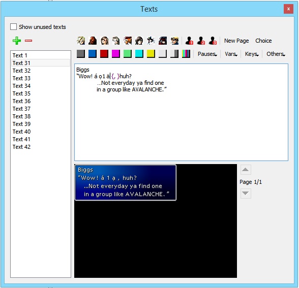Open the Vars dropdown
This screenshot has height=288, width=299.
point(231,54)
